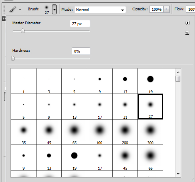Click the brush list scroll up arrow
The image size is (195, 182).
coord(178,72)
